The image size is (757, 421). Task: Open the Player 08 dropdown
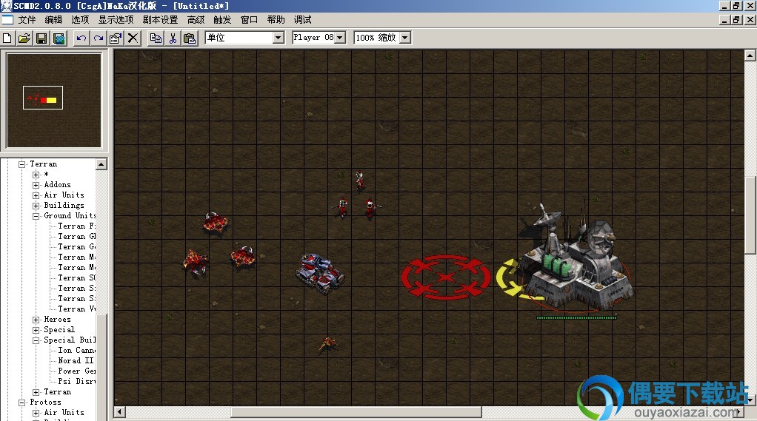340,38
